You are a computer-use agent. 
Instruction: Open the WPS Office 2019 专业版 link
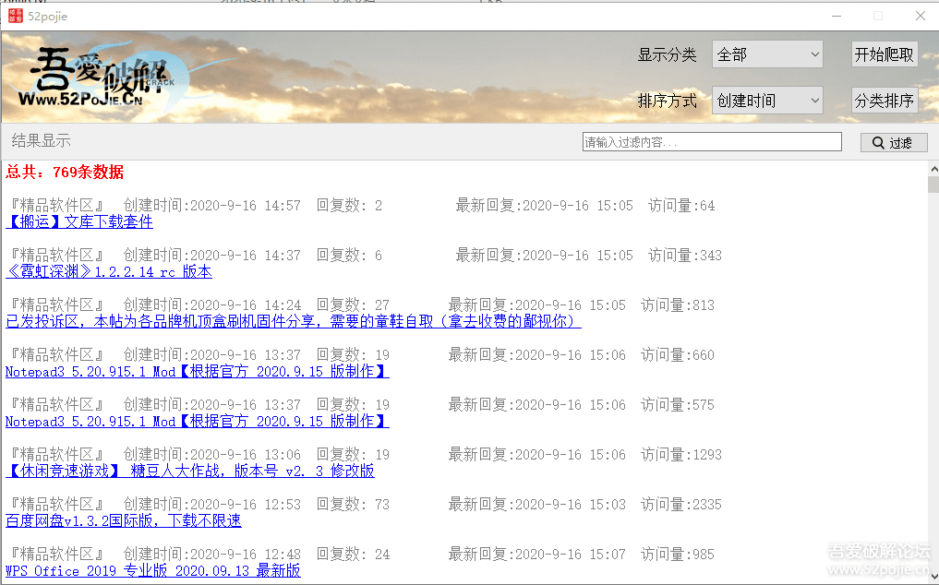coord(152,570)
